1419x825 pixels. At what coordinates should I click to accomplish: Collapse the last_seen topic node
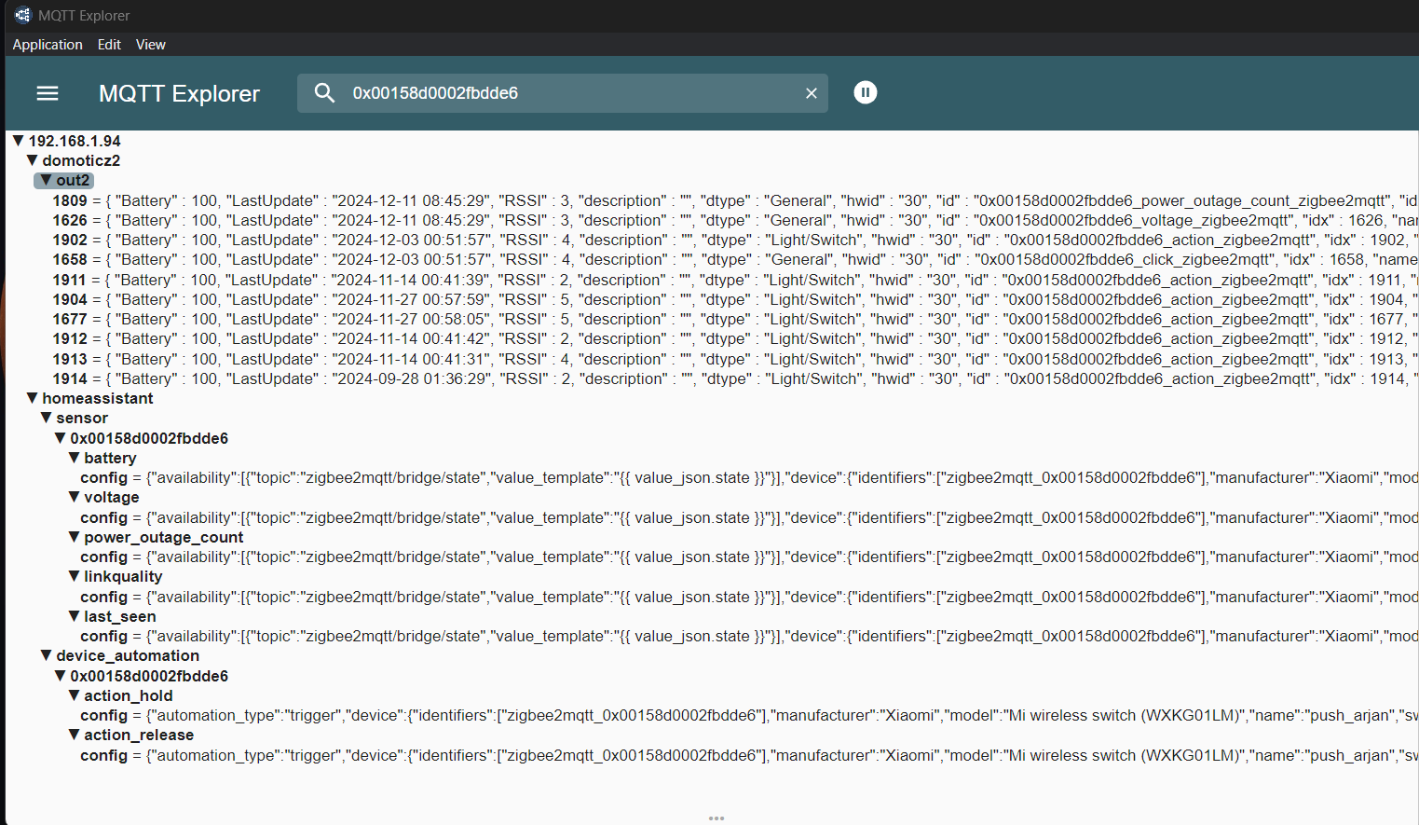click(x=74, y=616)
